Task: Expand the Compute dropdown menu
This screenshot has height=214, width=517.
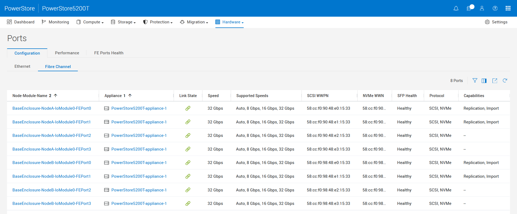Action: [90, 22]
